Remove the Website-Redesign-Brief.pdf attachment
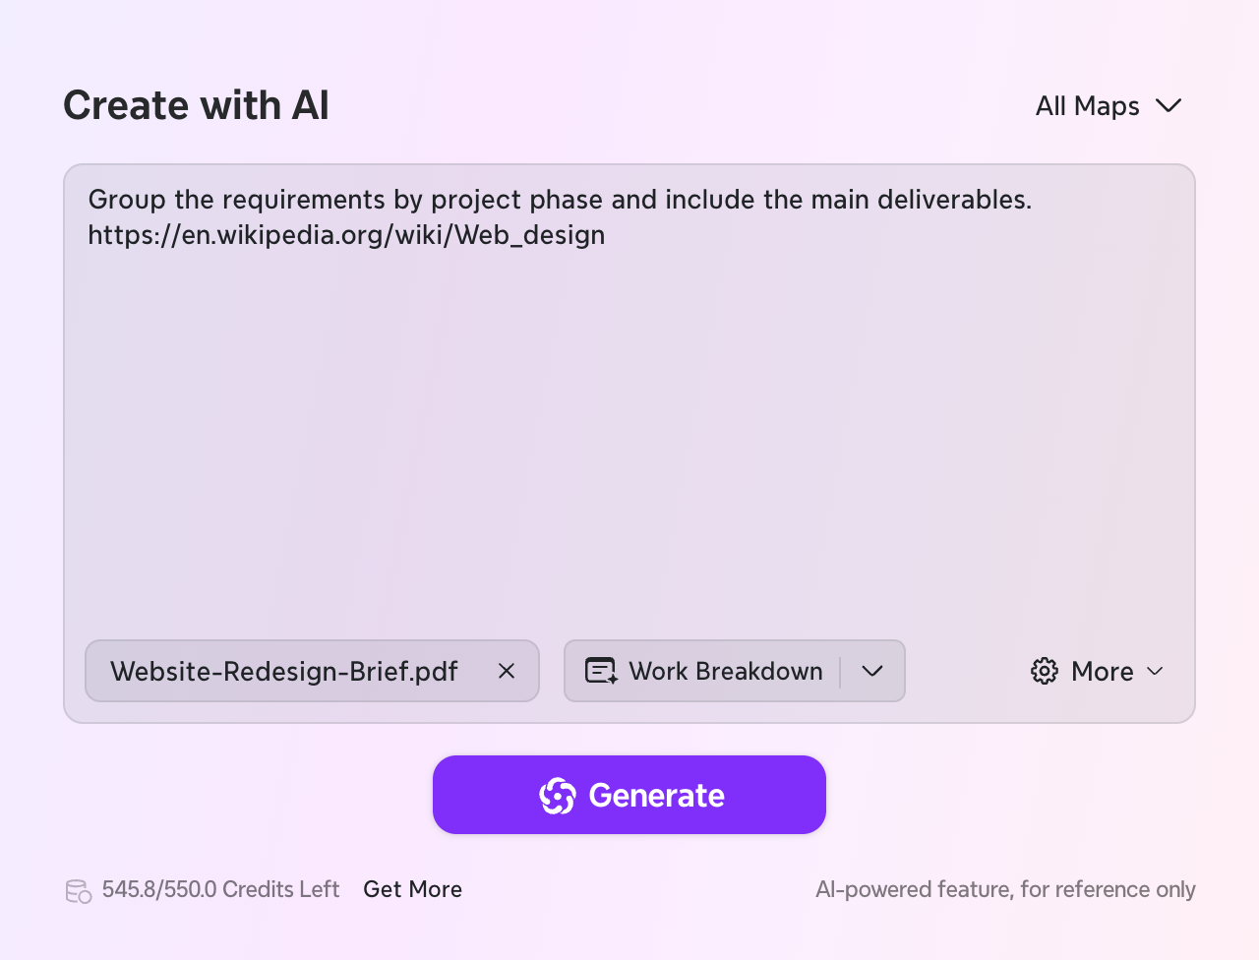 point(507,671)
